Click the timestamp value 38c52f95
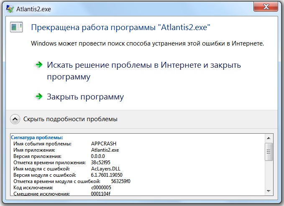This screenshot has width=284, height=206. [x=101, y=163]
